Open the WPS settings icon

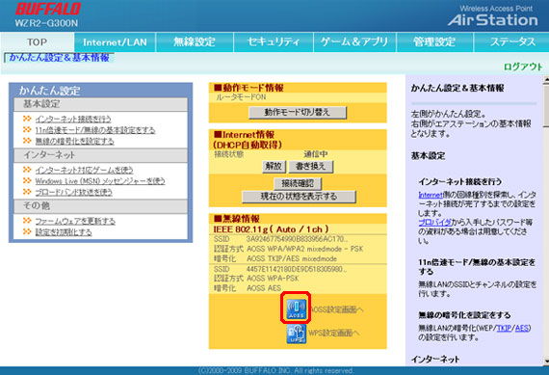point(297,334)
